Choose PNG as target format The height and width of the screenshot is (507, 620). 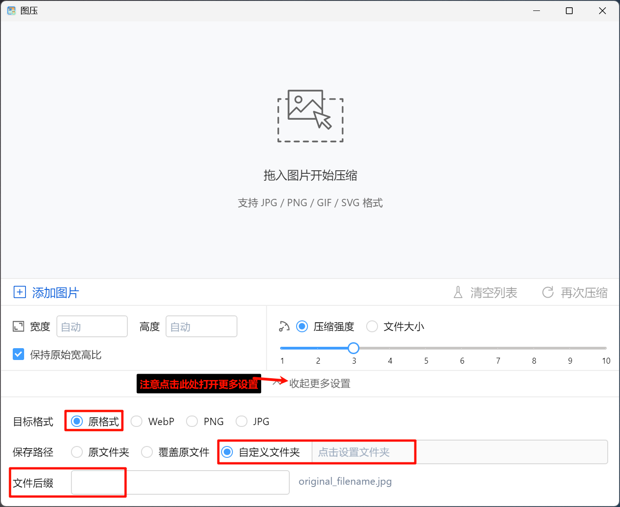click(192, 421)
